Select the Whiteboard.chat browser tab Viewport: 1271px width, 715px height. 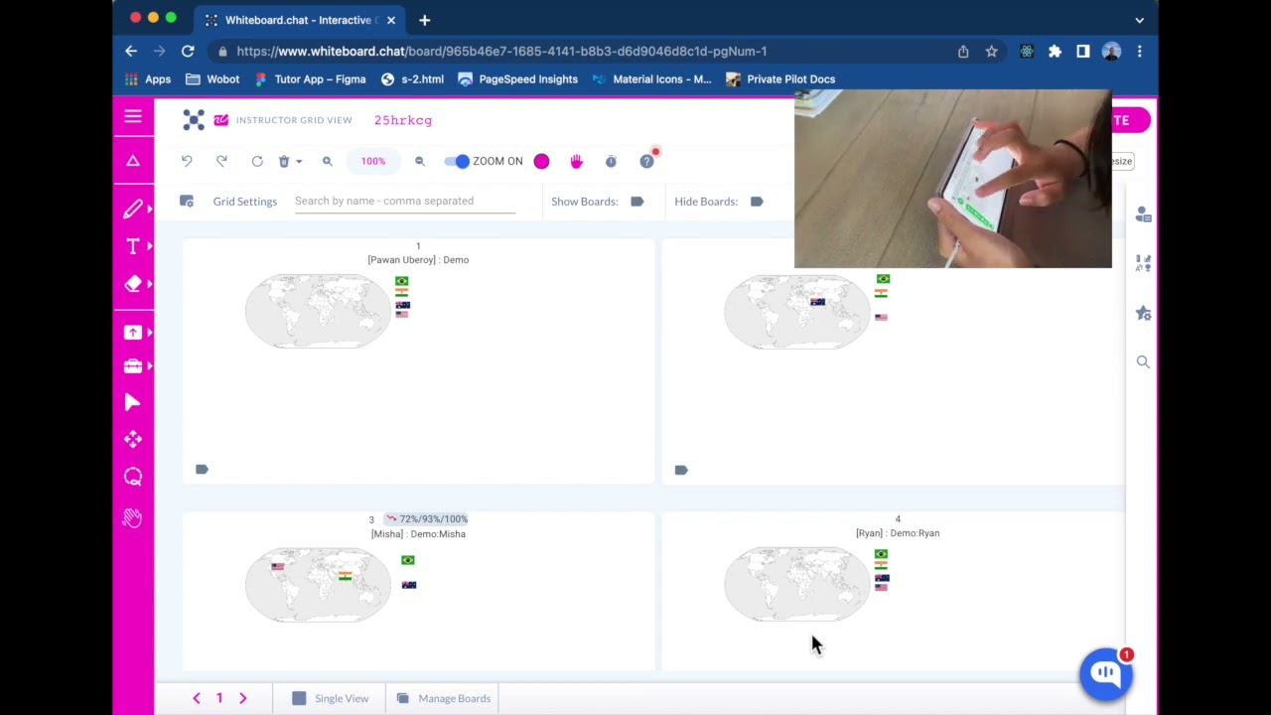click(x=298, y=20)
